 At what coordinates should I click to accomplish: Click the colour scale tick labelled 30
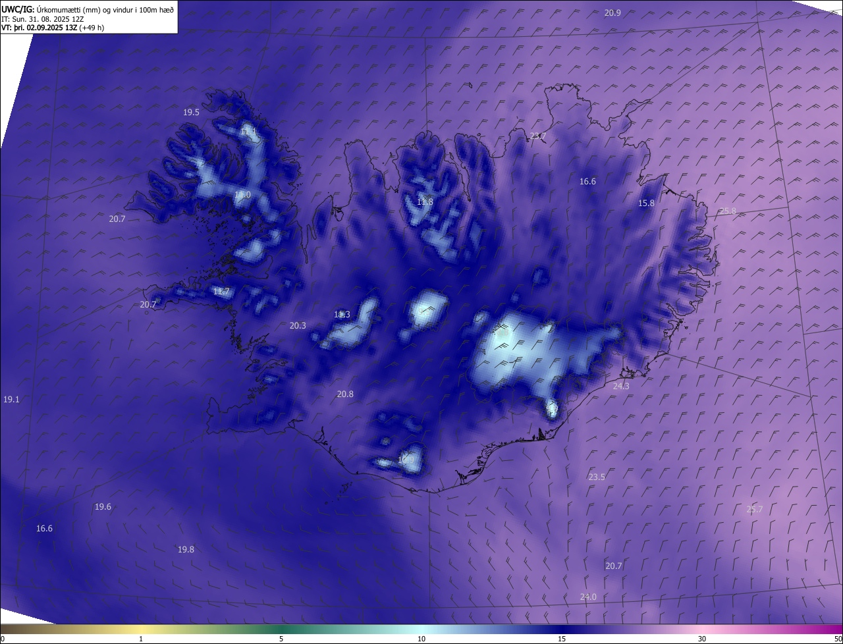point(702,639)
